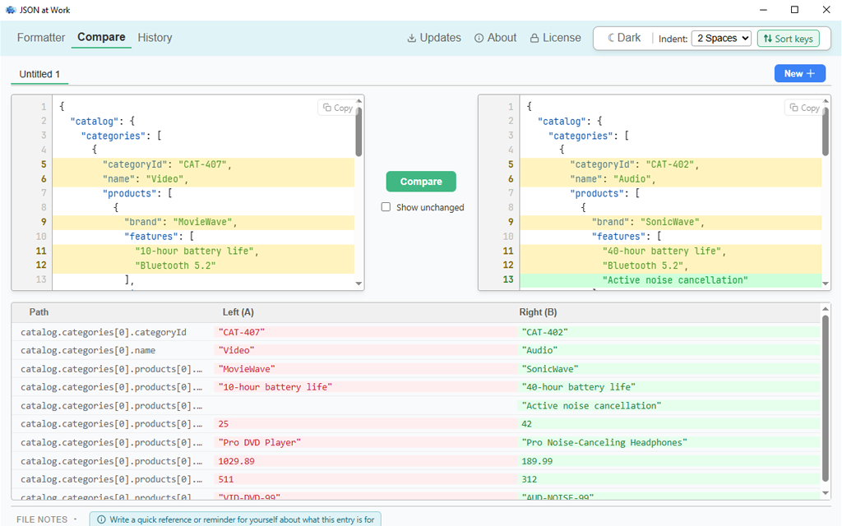Image resolution: width=842 pixels, height=526 pixels.
Task: Click the "Audio" right value cell
Action: pyautogui.click(x=669, y=350)
